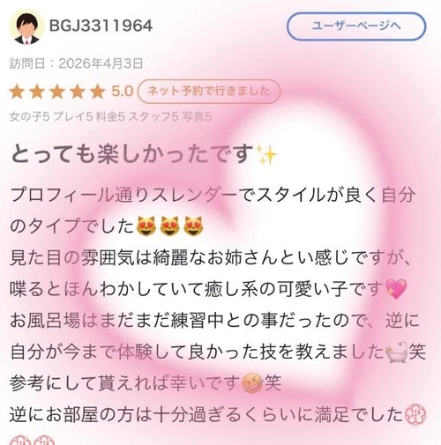
Task: Open the ユーザーページへ button
Action: click(x=356, y=26)
